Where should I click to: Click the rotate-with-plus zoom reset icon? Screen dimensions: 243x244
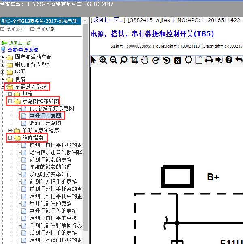click(x=166, y=60)
